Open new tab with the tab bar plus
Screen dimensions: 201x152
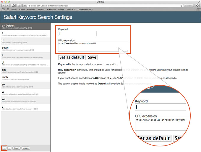(x=199, y=10)
